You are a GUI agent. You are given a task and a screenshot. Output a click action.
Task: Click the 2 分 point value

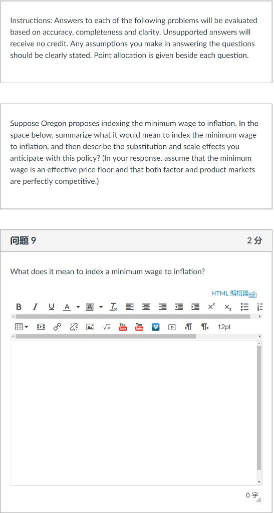[254, 241]
